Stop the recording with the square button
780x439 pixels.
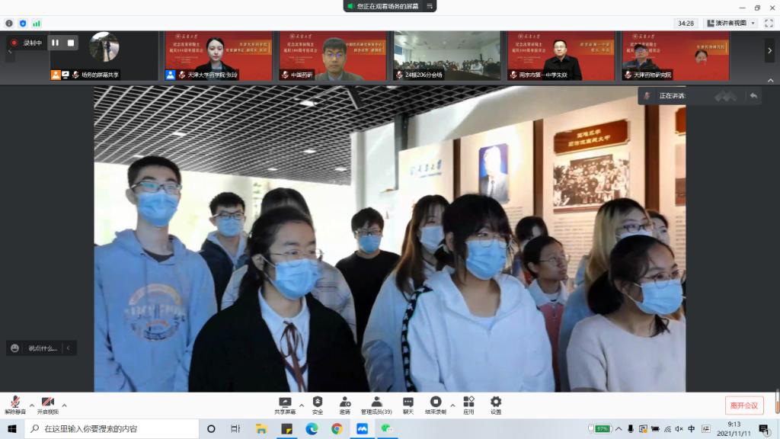coord(71,43)
